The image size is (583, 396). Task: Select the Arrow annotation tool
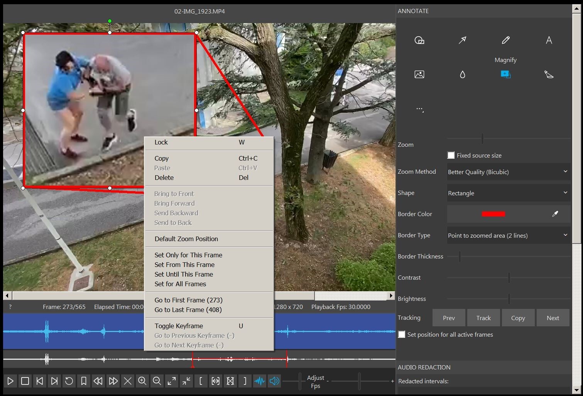(463, 40)
